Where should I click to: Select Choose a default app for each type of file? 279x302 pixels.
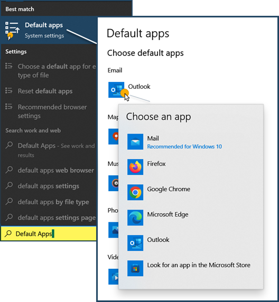(x=49, y=71)
